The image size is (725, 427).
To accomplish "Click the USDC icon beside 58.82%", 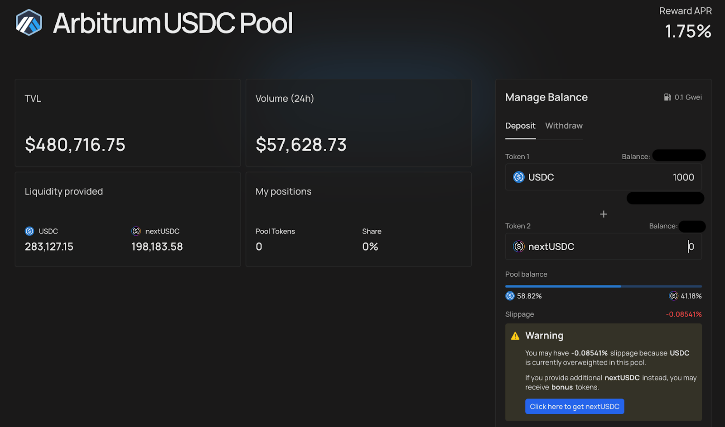I will 510,296.
